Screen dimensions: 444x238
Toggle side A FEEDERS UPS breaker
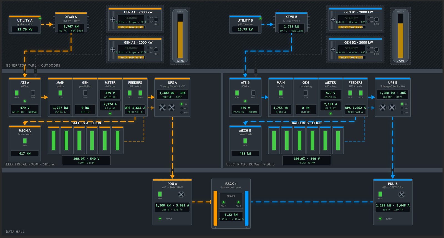pyautogui.click(x=130, y=93)
